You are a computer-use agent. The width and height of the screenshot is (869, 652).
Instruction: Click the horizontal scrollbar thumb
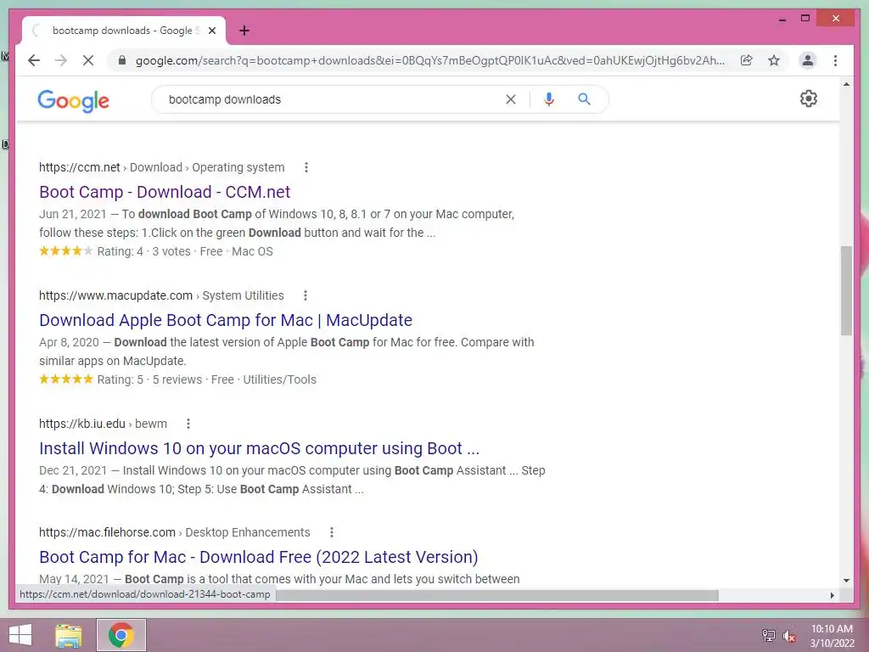pyautogui.click(x=497, y=595)
